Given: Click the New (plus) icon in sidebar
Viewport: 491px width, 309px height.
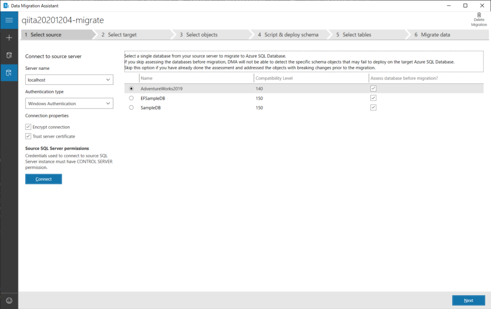Looking at the screenshot, I should [9, 38].
